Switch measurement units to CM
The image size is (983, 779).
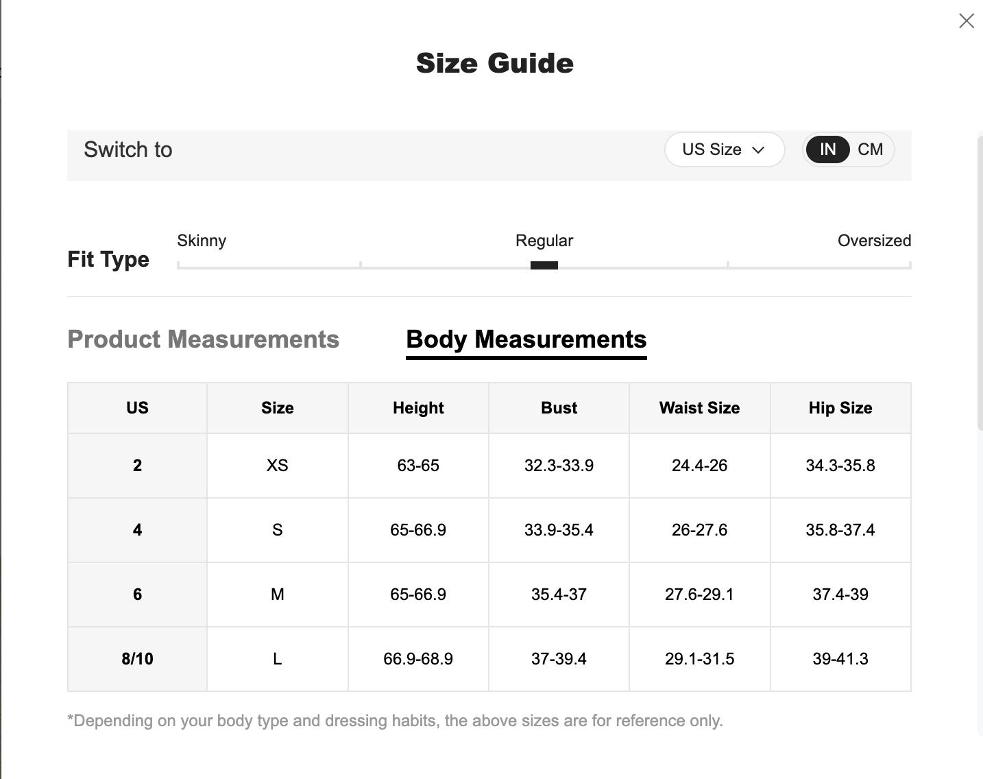tap(870, 149)
